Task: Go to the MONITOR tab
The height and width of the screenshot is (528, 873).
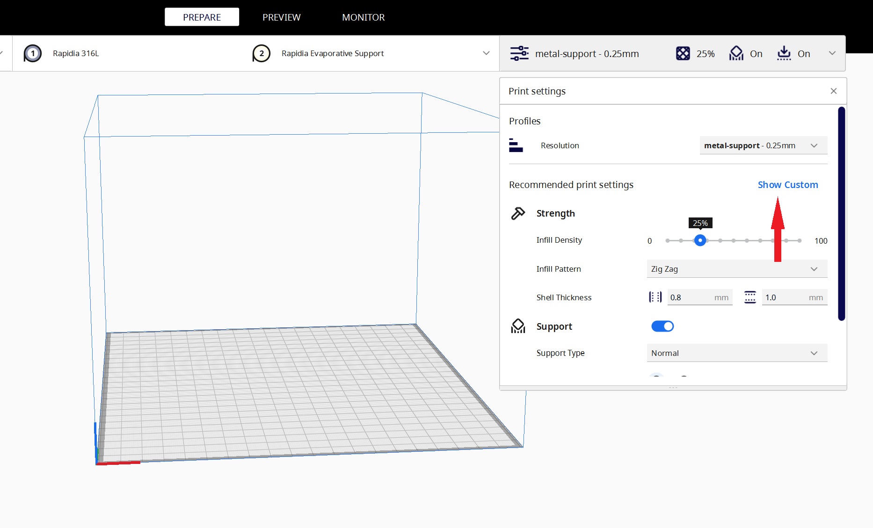Action: [x=363, y=17]
